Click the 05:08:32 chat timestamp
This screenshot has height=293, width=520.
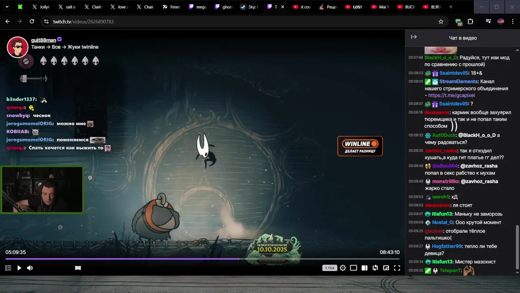point(416,135)
